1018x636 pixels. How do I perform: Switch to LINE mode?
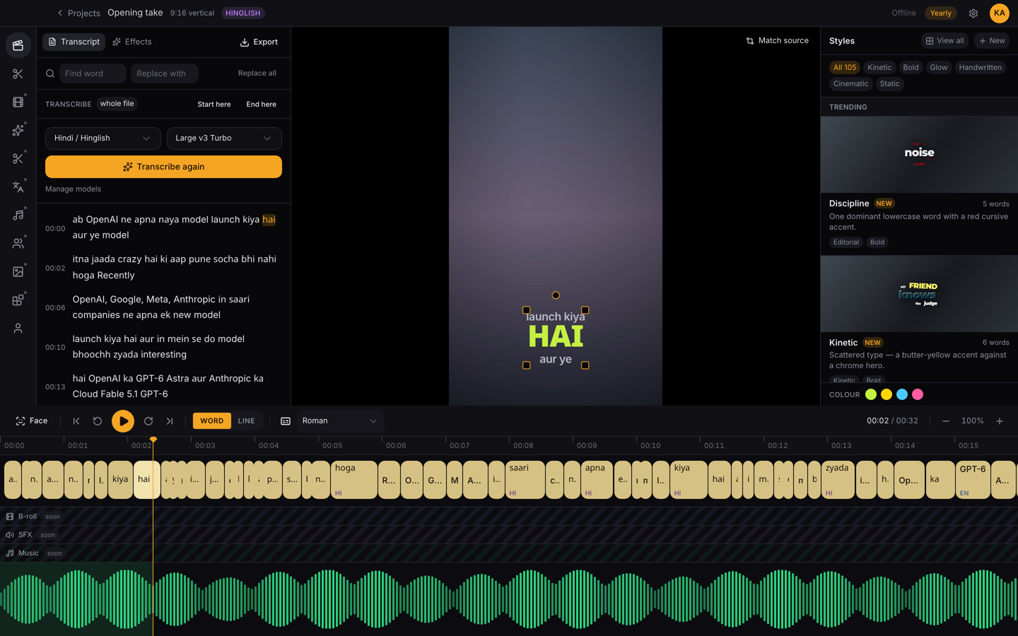click(246, 421)
